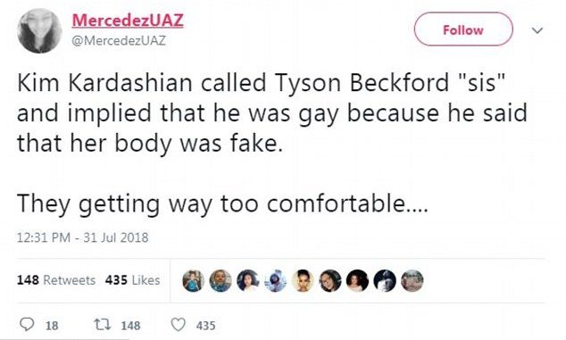Click the fifth liker avatar
The height and width of the screenshot is (340, 566).
point(303,280)
